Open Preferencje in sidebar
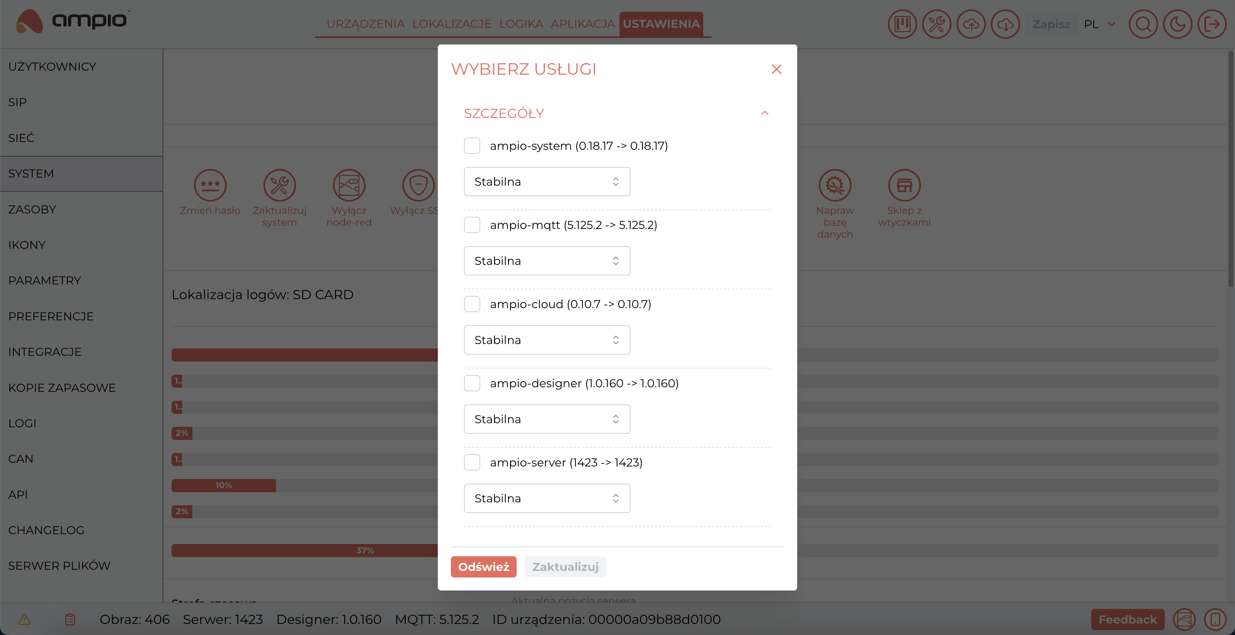The width and height of the screenshot is (1235, 635). (82, 316)
